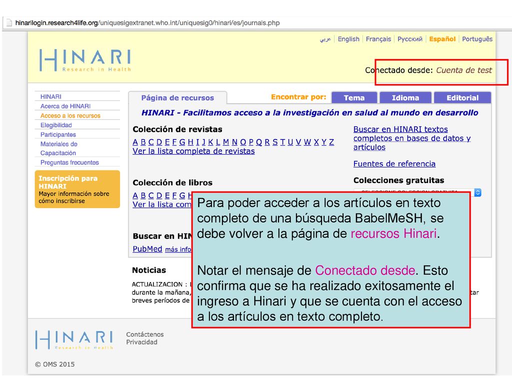Image resolution: width=512 pixels, height=384 pixels.
Task: Click the page icon beside the URL
Action: click(9, 23)
